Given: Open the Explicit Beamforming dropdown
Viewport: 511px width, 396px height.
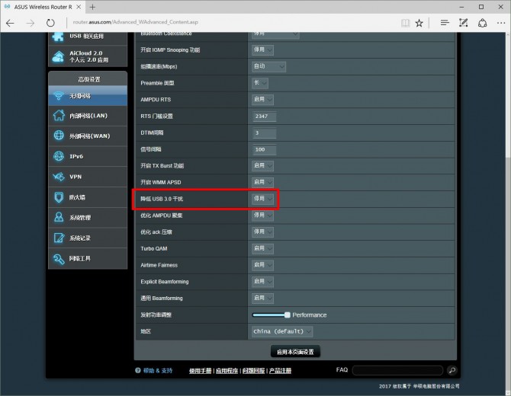Looking at the screenshot, I should tap(262, 282).
